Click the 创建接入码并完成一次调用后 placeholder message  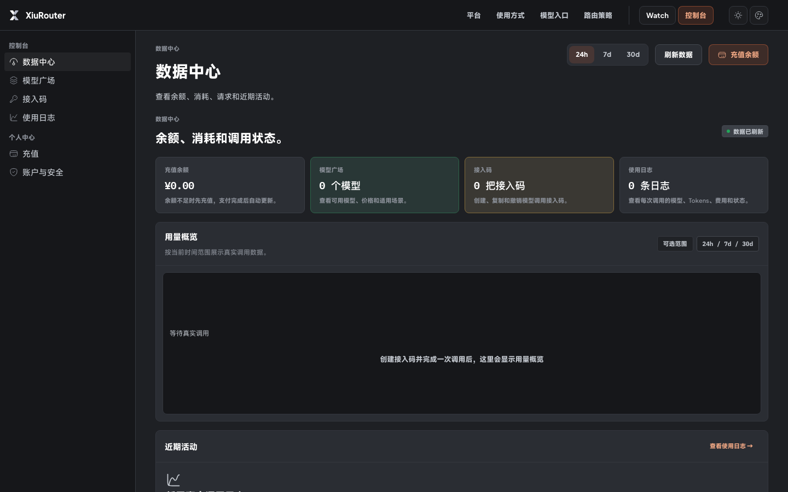point(462,359)
